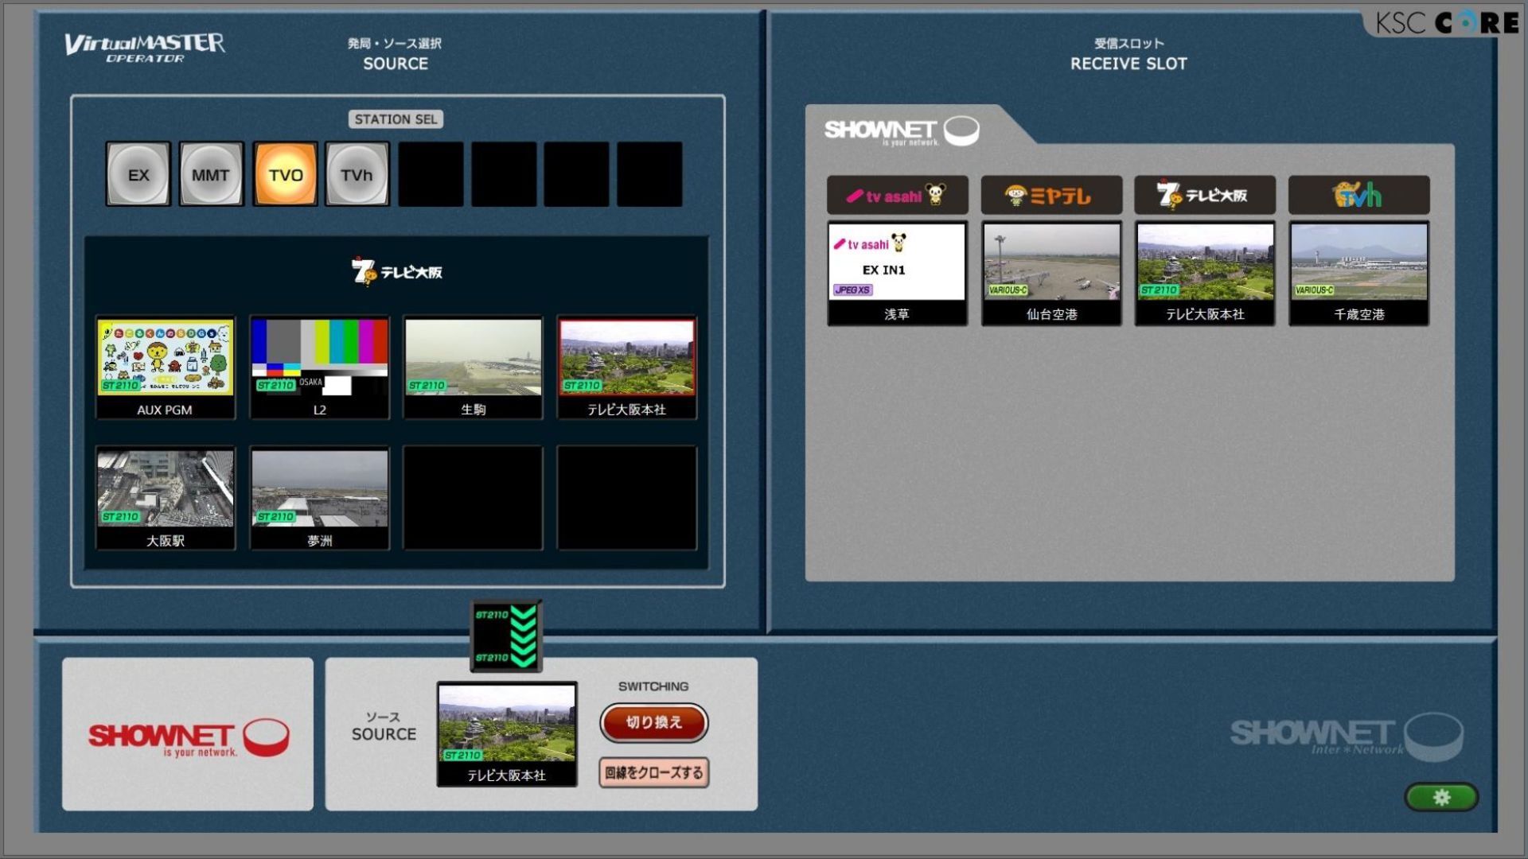This screenshot has width=1528, height=859.
Task: Click the red SHOWNET logo panel
Action: pyautogui.click(x=188, y=734)
